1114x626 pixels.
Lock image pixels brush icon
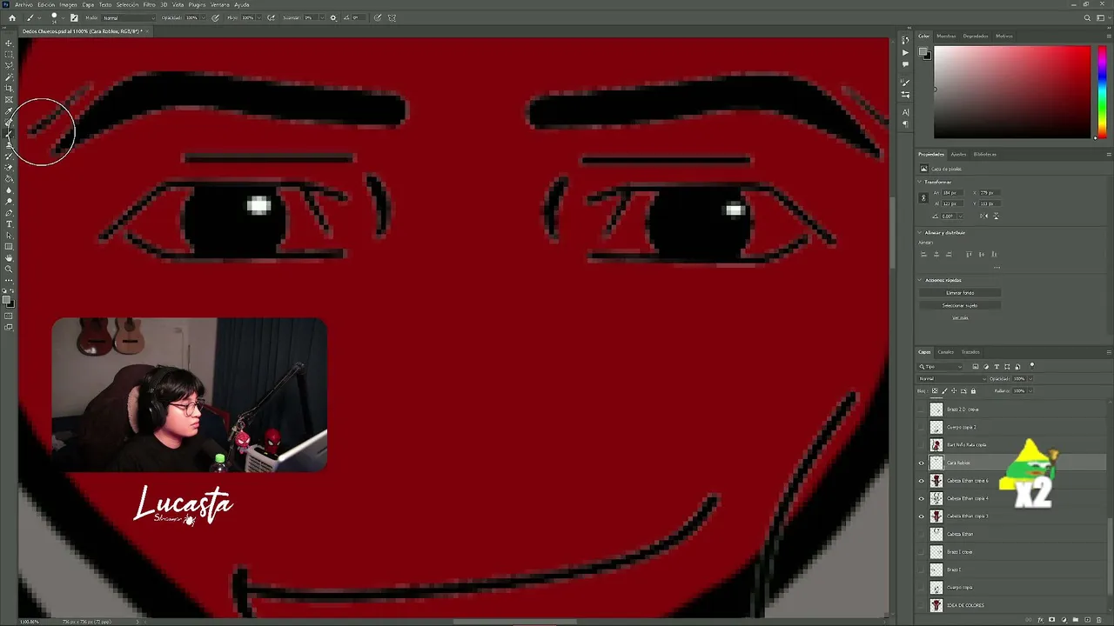click(944, 390)
